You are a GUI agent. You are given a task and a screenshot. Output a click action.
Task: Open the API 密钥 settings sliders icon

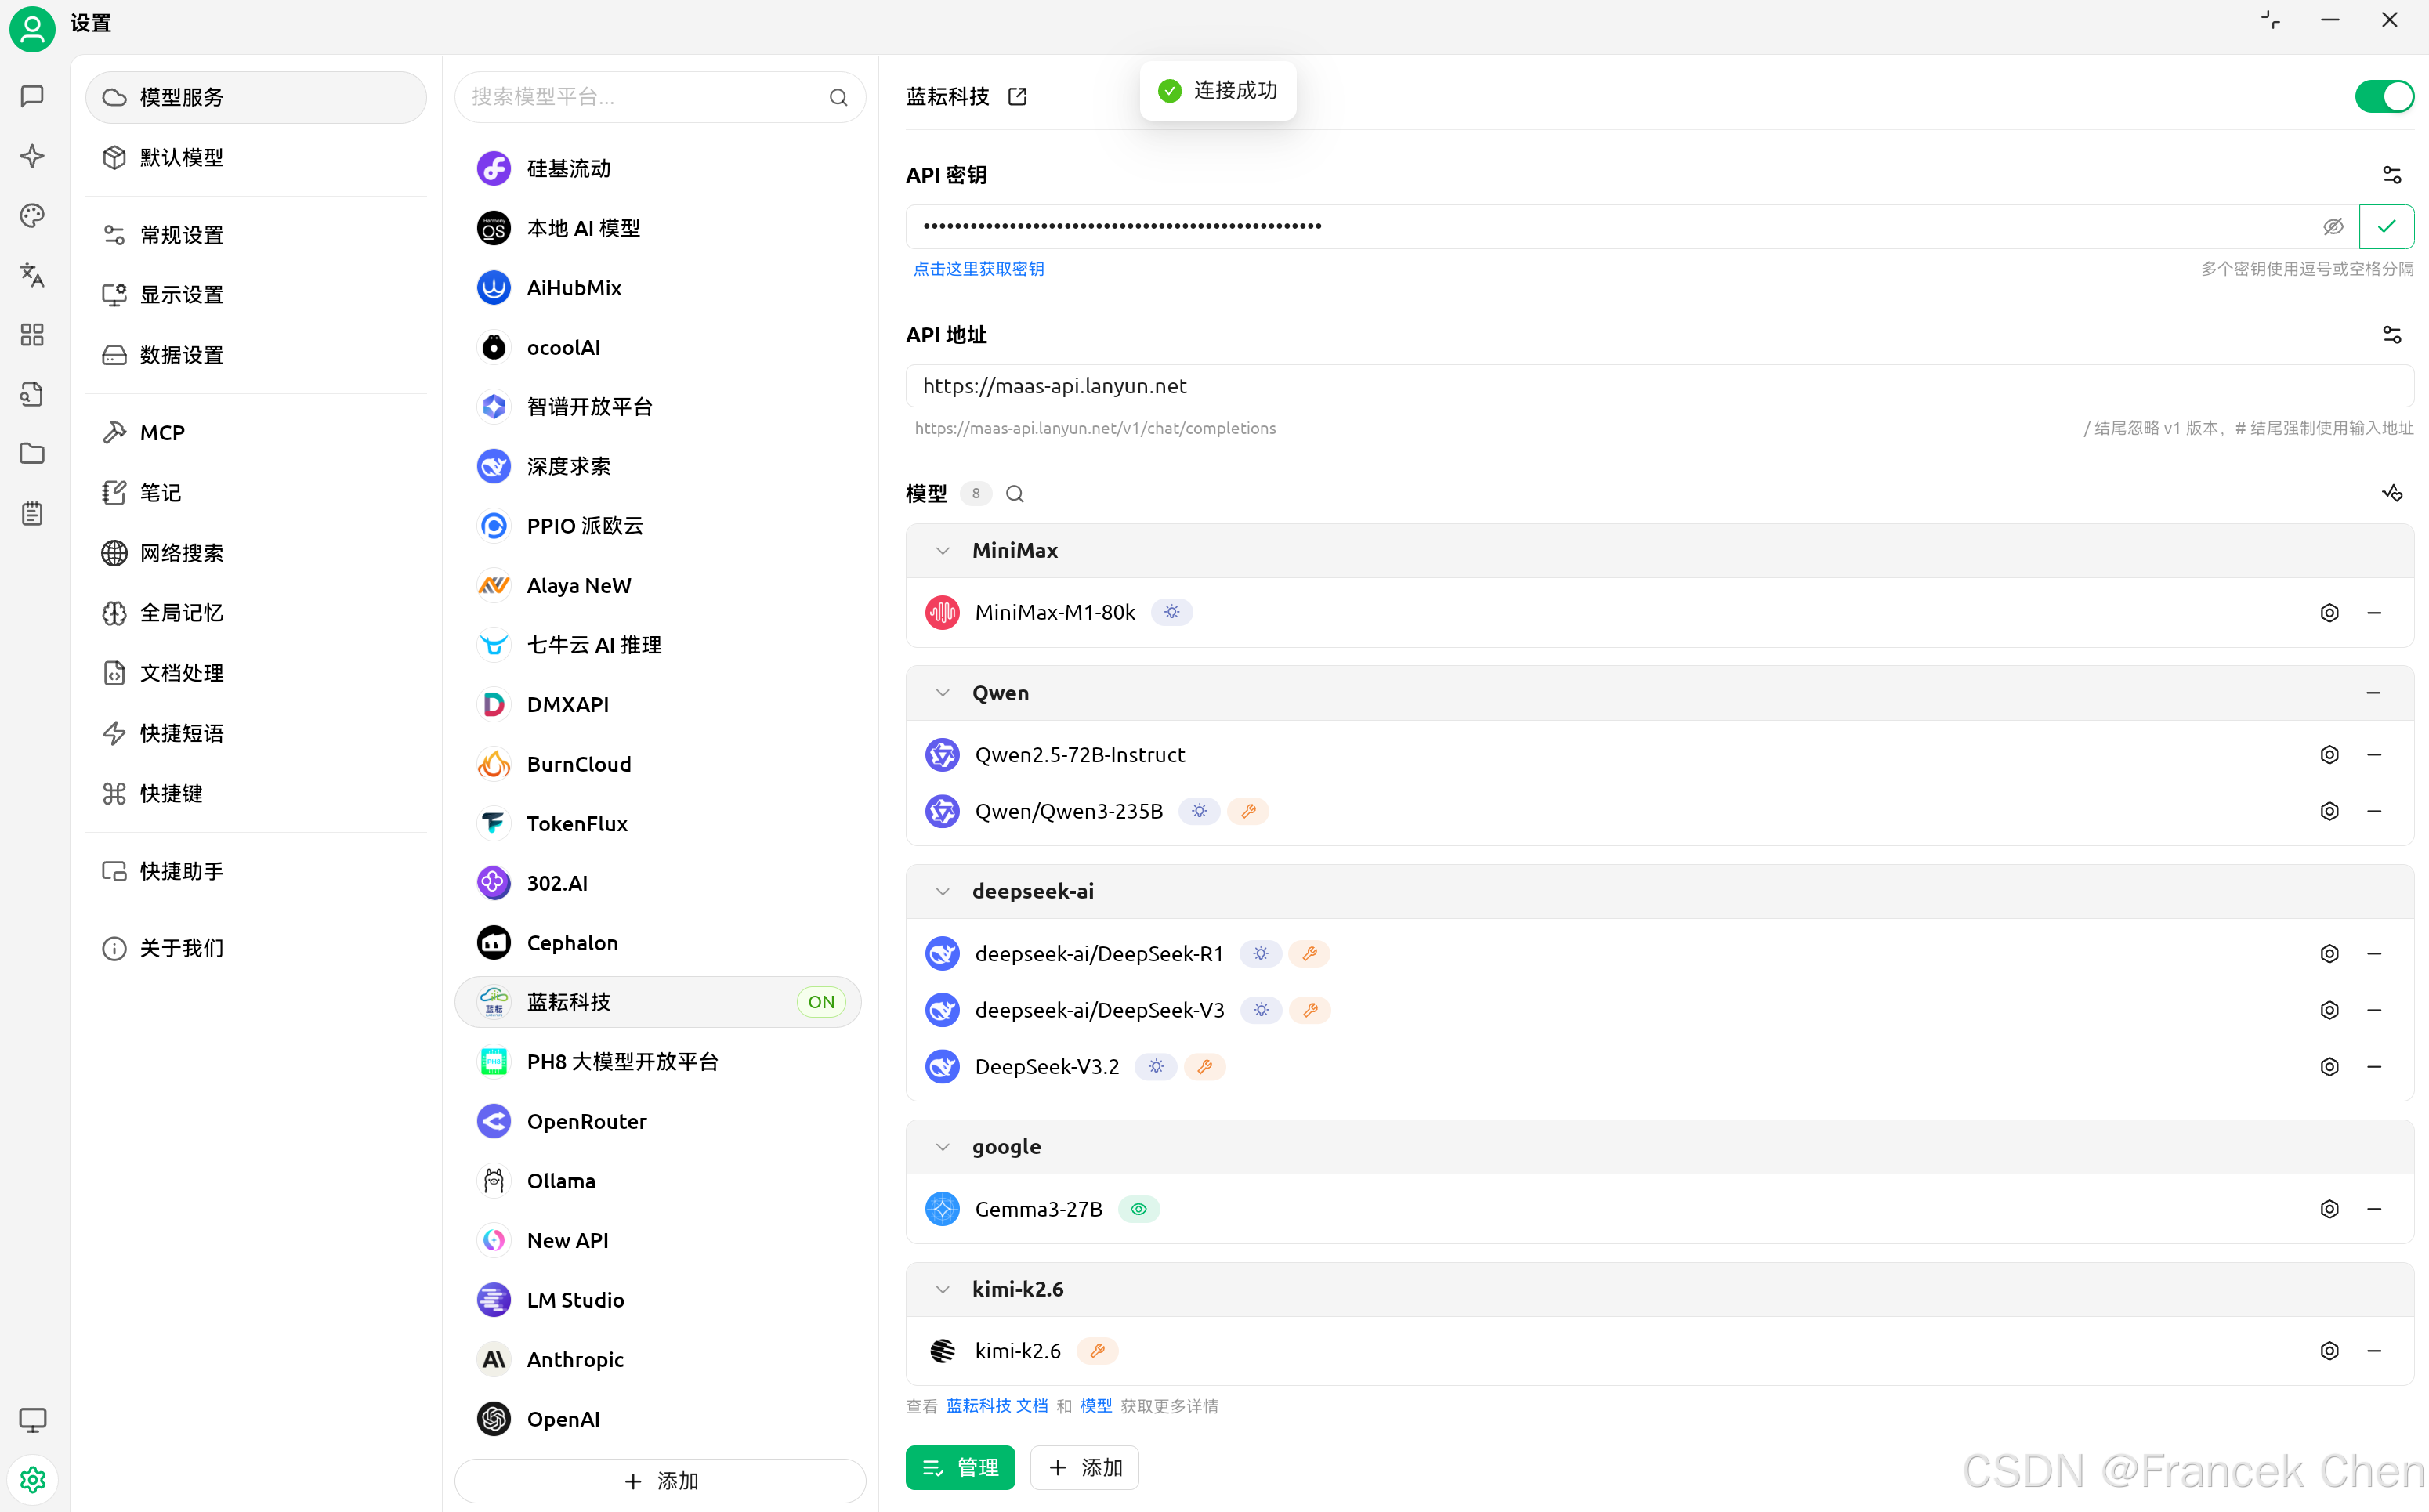[2391, 175]
